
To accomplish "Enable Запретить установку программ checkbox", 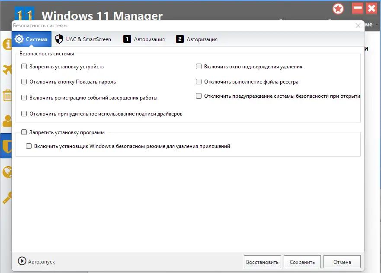I will coord(24,132).
